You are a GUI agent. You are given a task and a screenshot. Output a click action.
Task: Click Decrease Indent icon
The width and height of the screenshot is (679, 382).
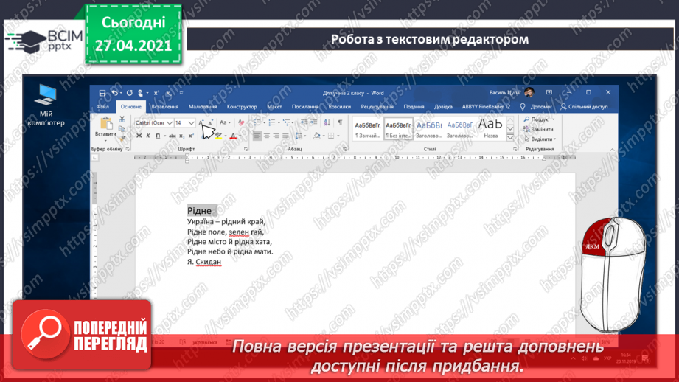coord(304,122)
